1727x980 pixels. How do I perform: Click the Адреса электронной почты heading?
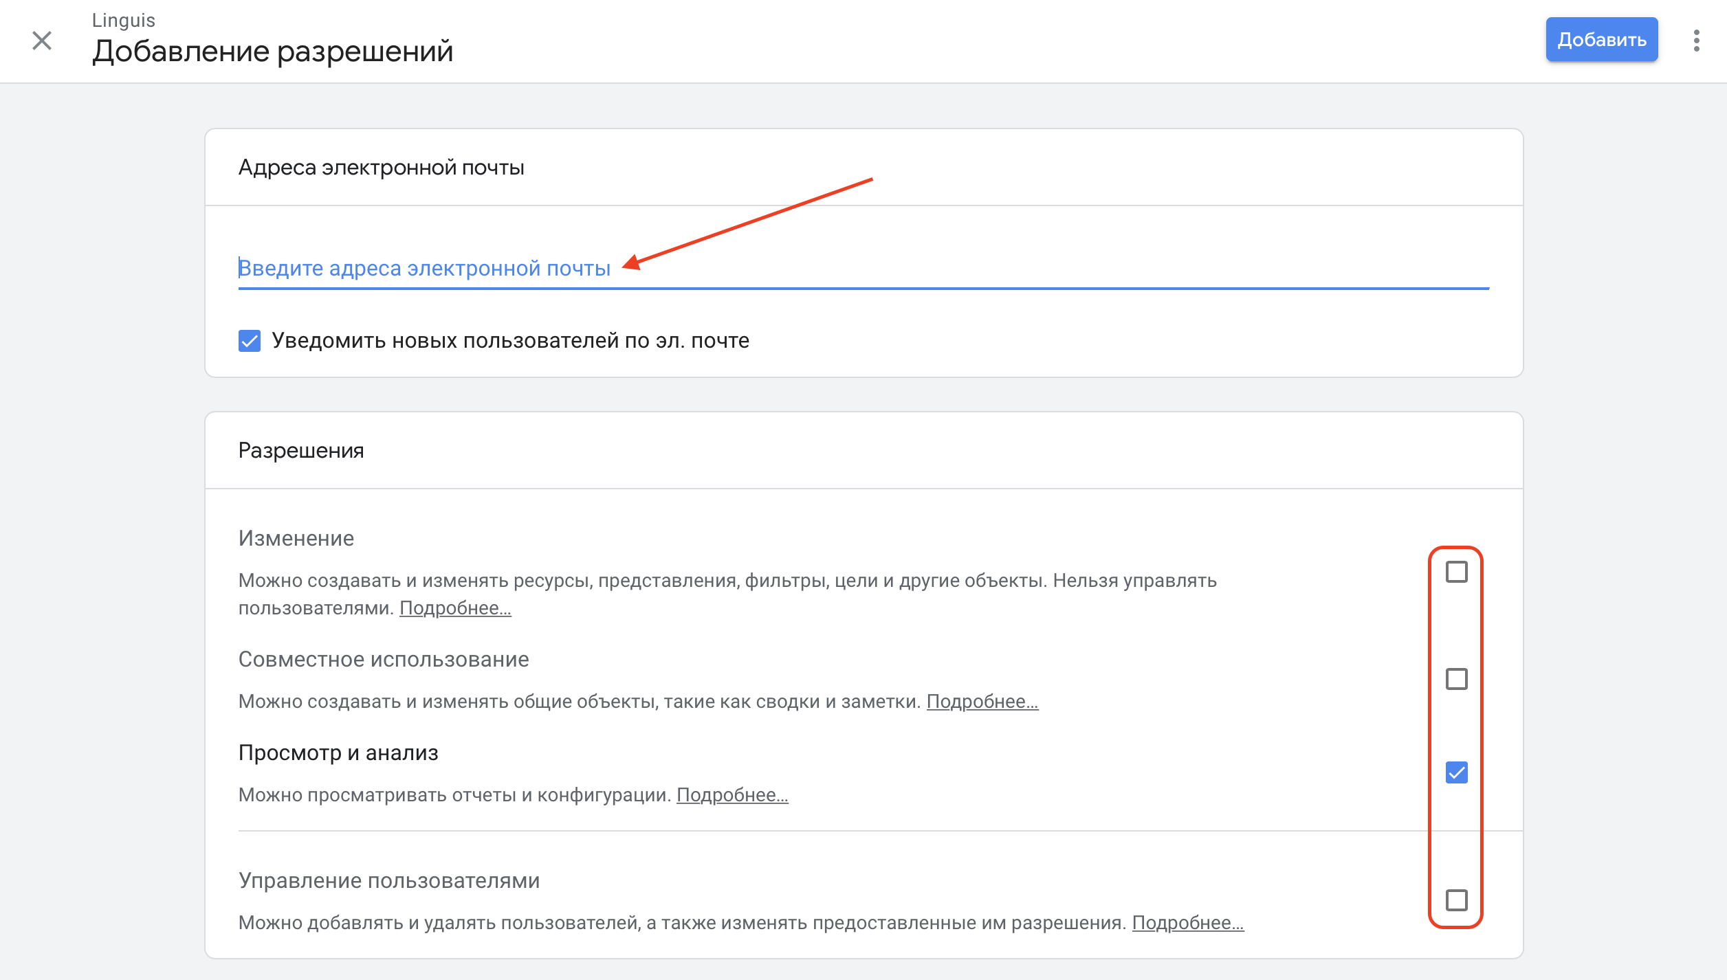381,168
